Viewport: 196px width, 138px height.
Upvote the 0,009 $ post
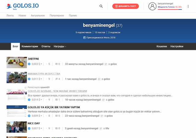tap(29, 116)
